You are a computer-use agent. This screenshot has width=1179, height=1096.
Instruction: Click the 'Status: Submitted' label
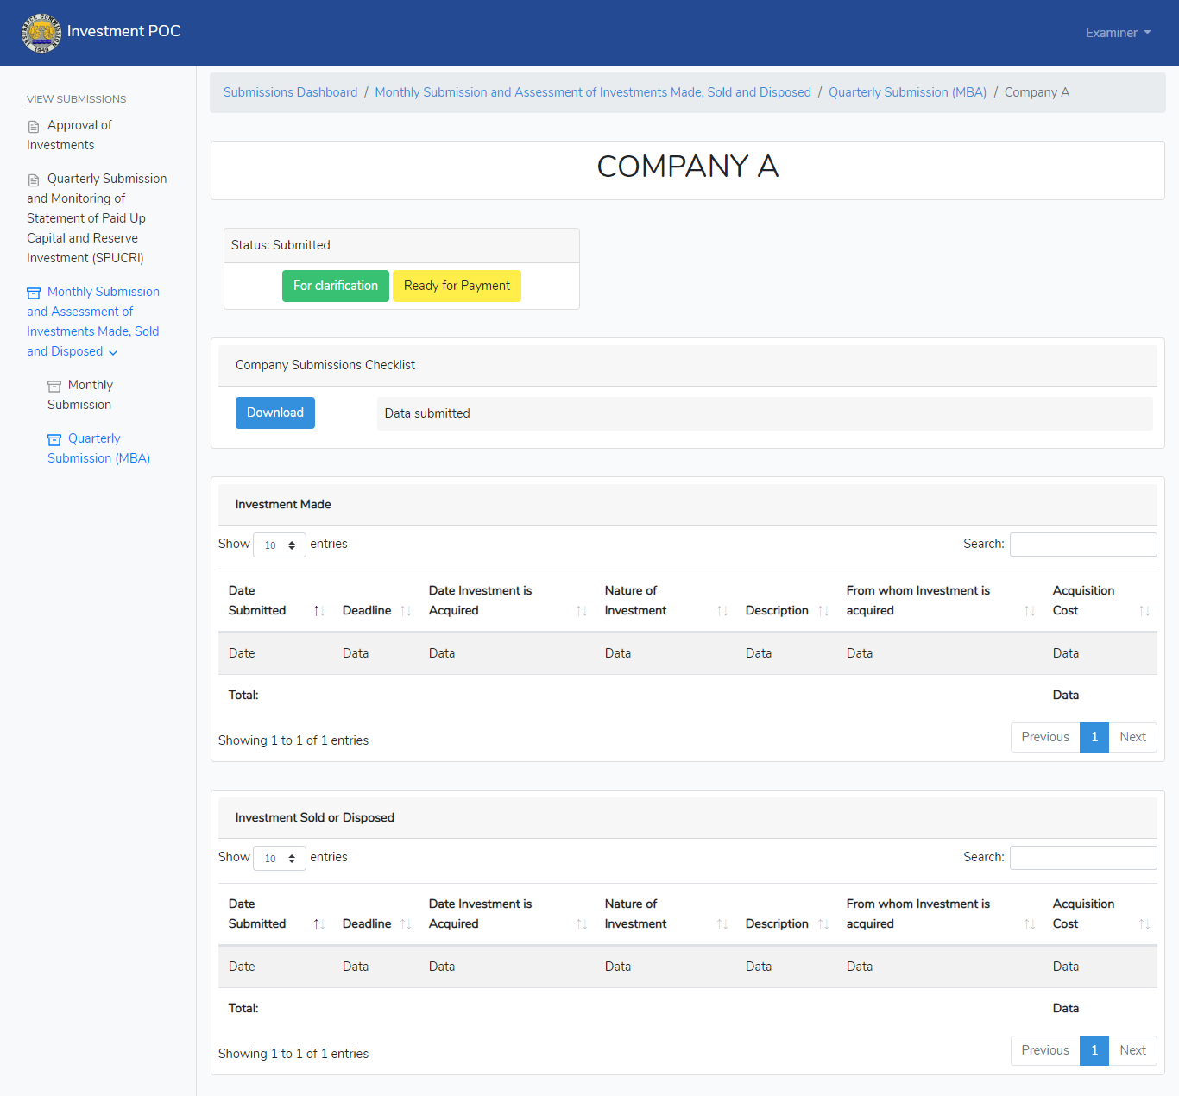[x=281, y=245]
